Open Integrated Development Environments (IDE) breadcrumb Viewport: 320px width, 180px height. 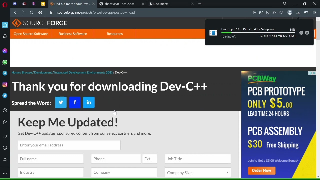(x=83, y=72)
